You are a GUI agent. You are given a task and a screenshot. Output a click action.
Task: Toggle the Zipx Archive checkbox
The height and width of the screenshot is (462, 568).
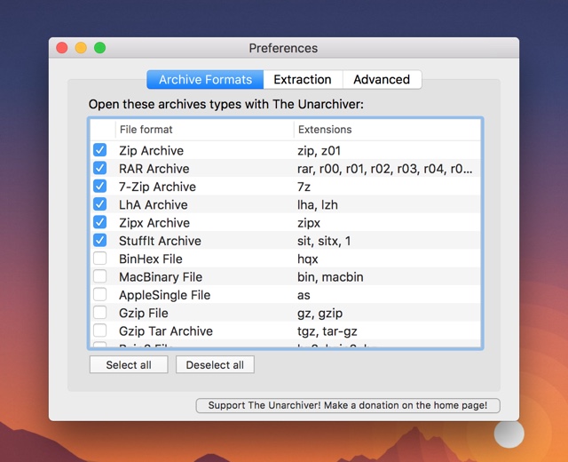click(99, 222)
